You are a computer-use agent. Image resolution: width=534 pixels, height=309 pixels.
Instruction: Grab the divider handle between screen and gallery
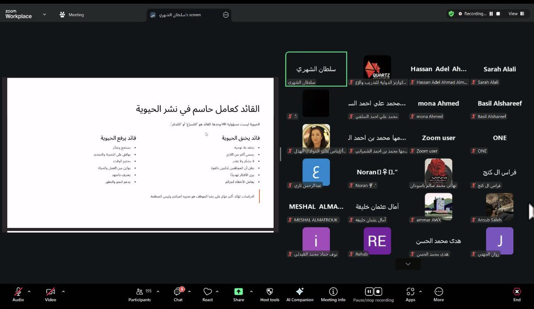point(280,154)
